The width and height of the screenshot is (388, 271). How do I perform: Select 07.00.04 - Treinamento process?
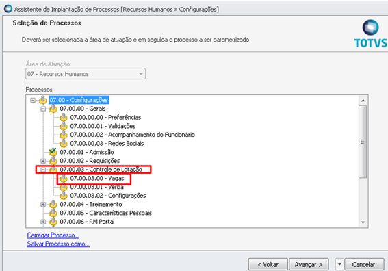point(91,205)
